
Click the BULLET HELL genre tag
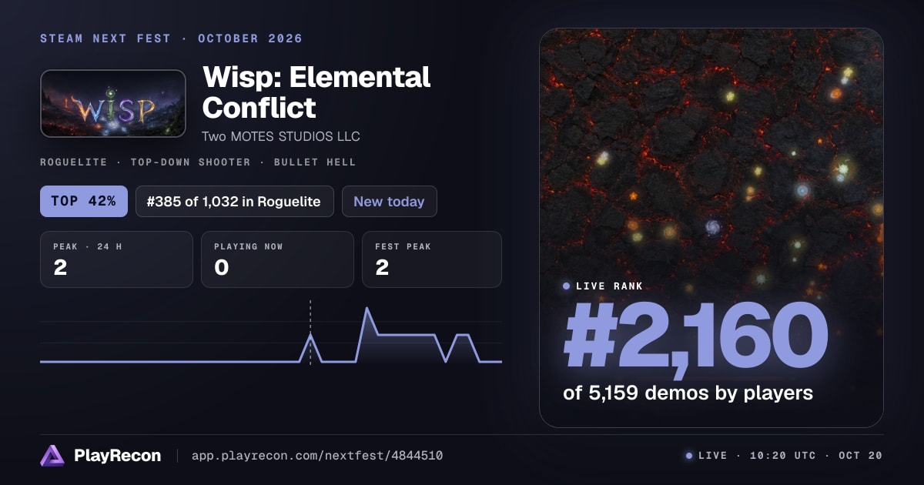point(314,162)
